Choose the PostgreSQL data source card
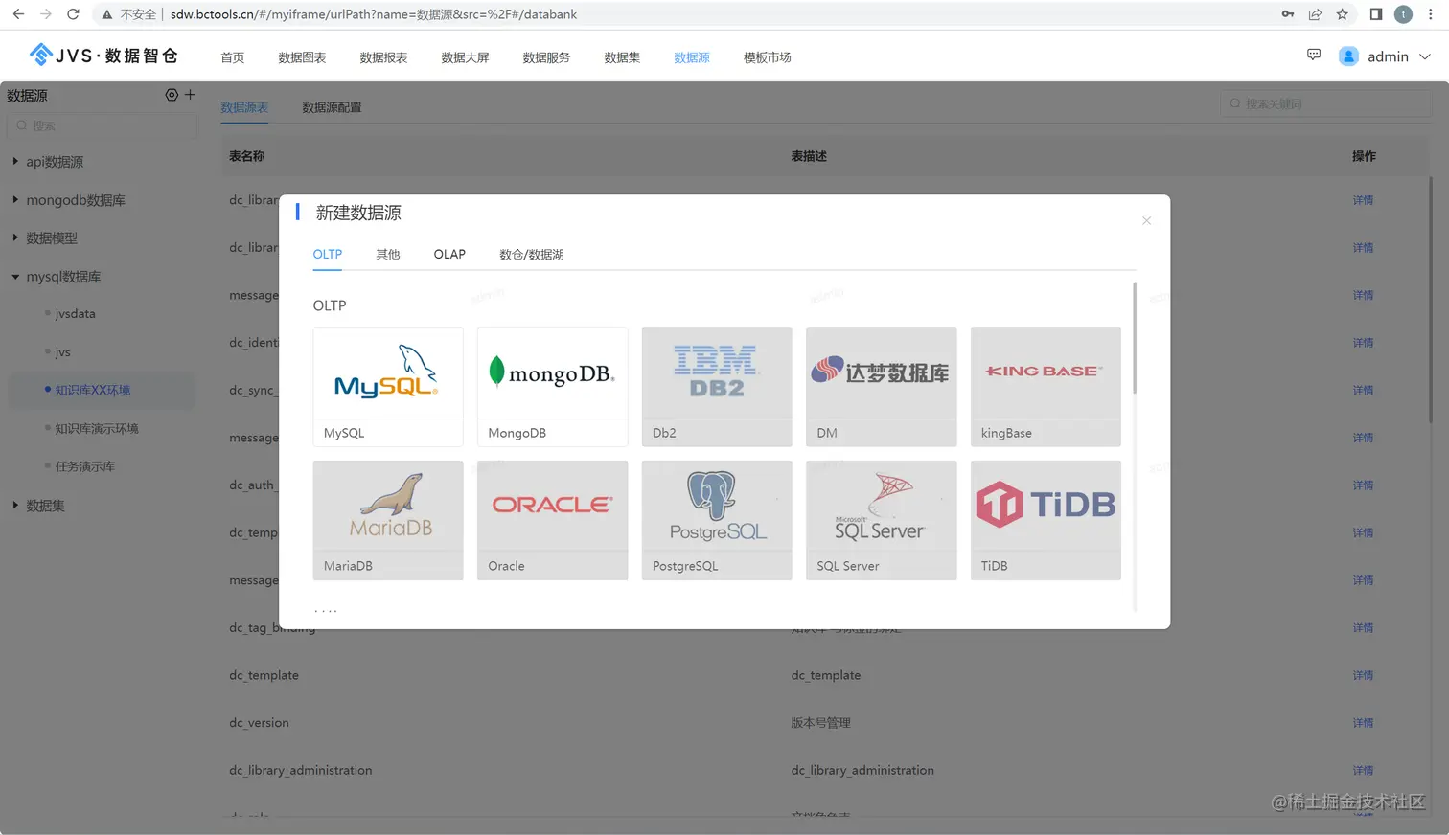 [x=717, y=520]
